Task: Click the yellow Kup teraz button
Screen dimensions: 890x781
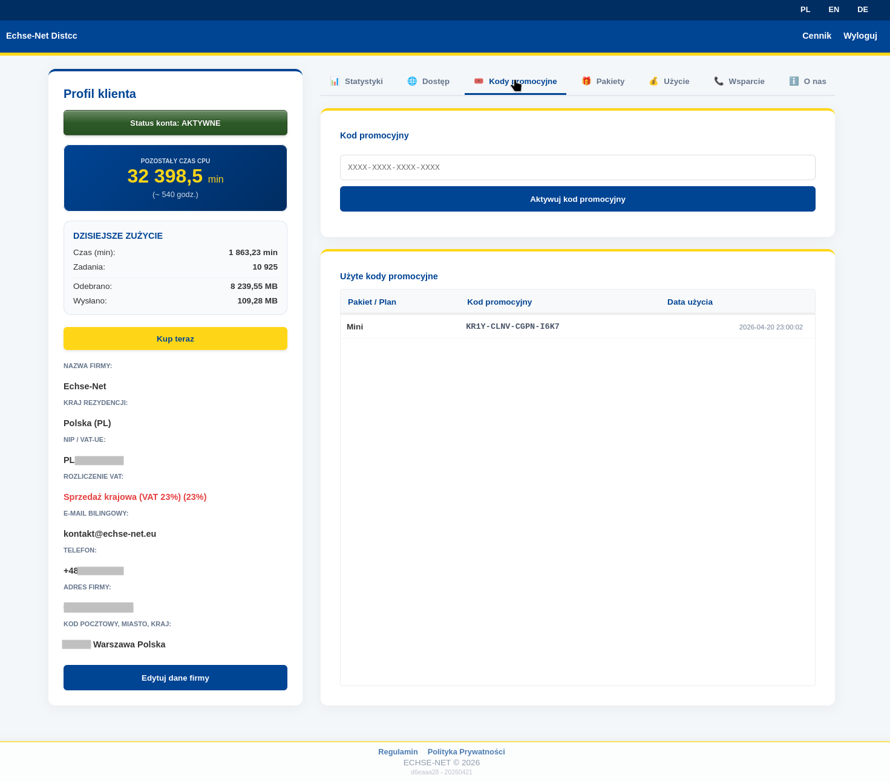Action: coord(175,339)
